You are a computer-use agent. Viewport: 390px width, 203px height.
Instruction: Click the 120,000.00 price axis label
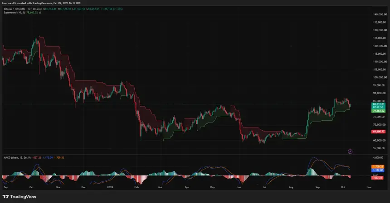point(380,46)
